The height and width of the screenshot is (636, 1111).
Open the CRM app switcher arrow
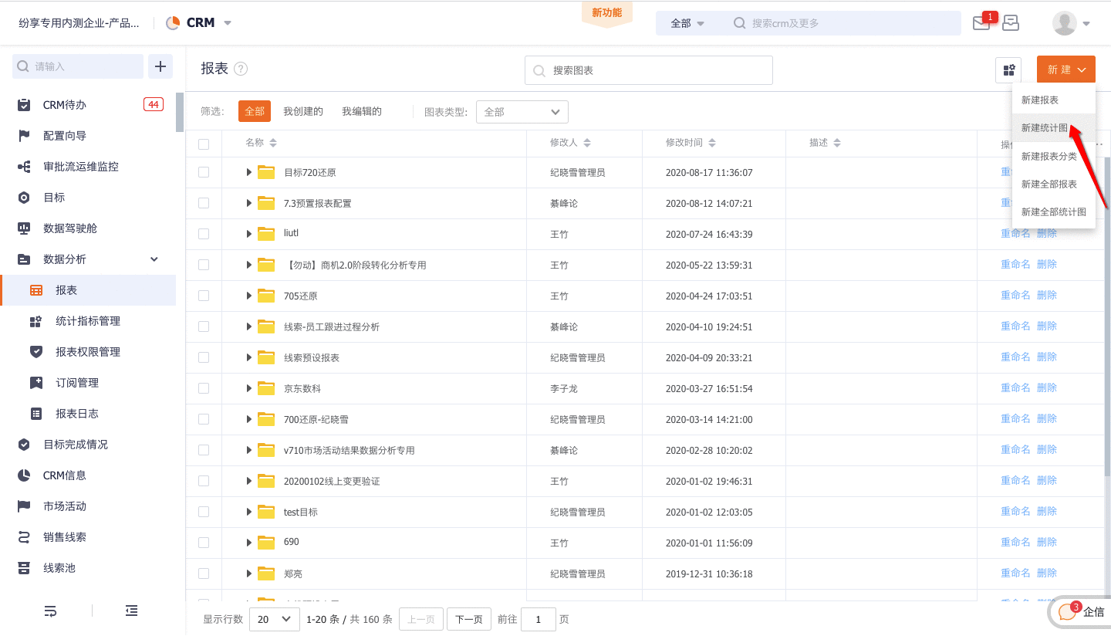point(228,23)
